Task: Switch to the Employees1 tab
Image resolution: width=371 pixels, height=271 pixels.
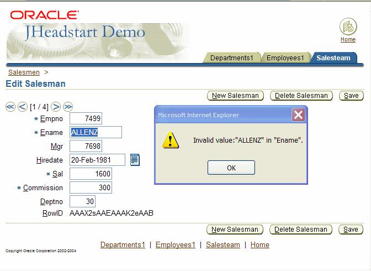Action: (285, 58)
